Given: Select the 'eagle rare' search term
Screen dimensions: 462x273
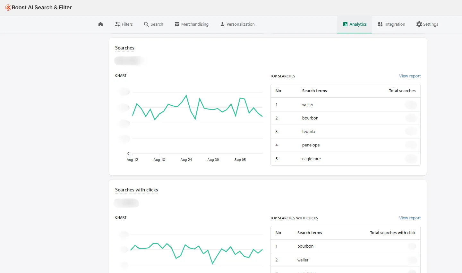Looking at the screenshot, I should coord(311,159).
